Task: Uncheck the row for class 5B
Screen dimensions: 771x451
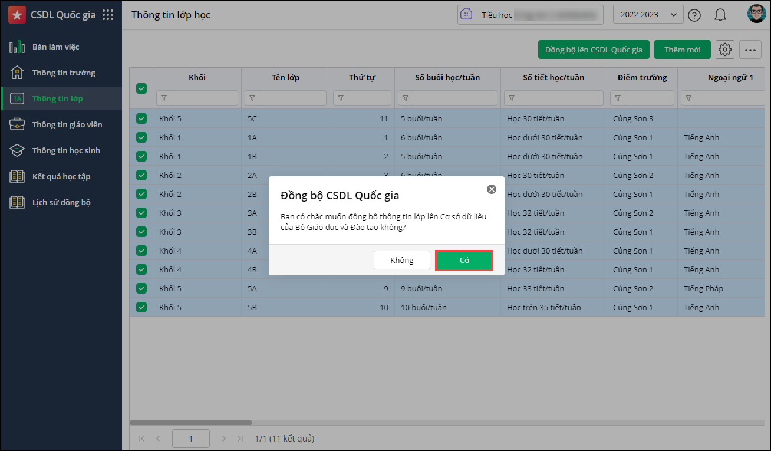Action: click(x=141, y=307)
